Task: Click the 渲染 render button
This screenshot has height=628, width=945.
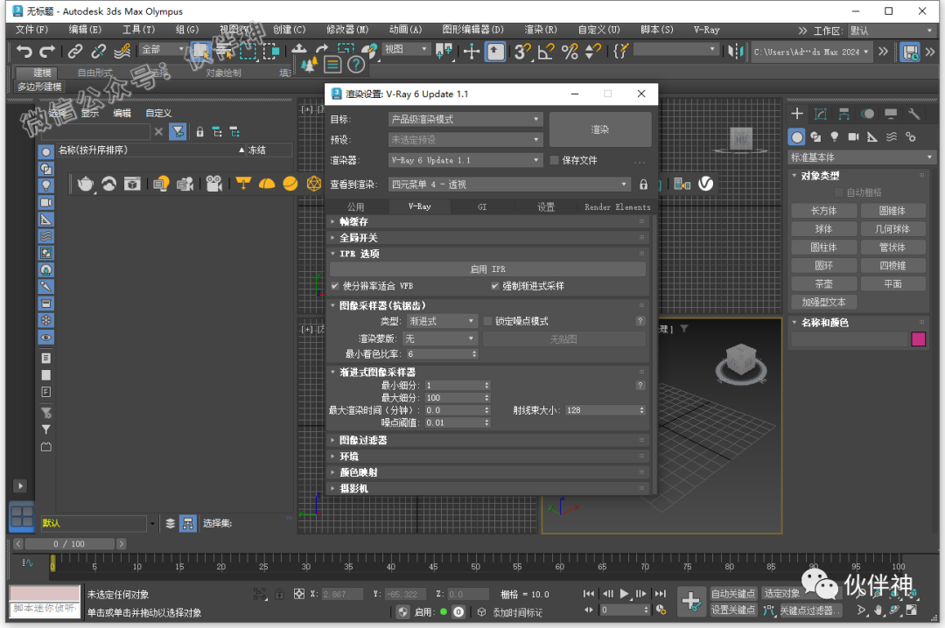Action: [600, 129]
